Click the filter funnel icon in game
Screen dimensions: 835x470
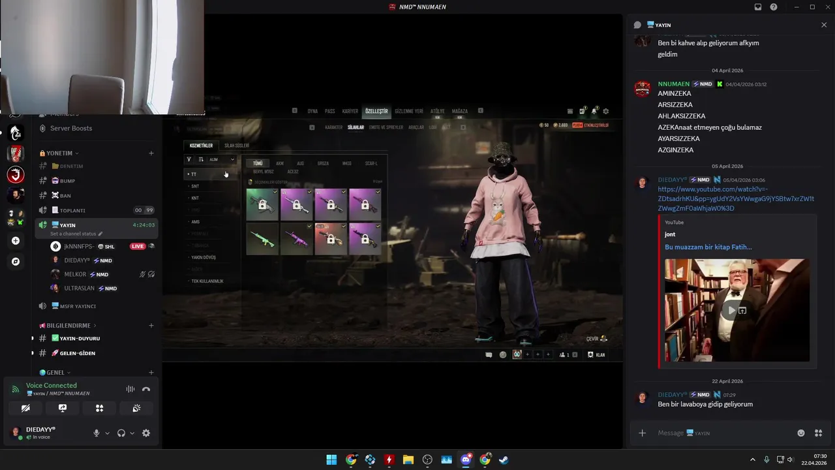point(189,159)
